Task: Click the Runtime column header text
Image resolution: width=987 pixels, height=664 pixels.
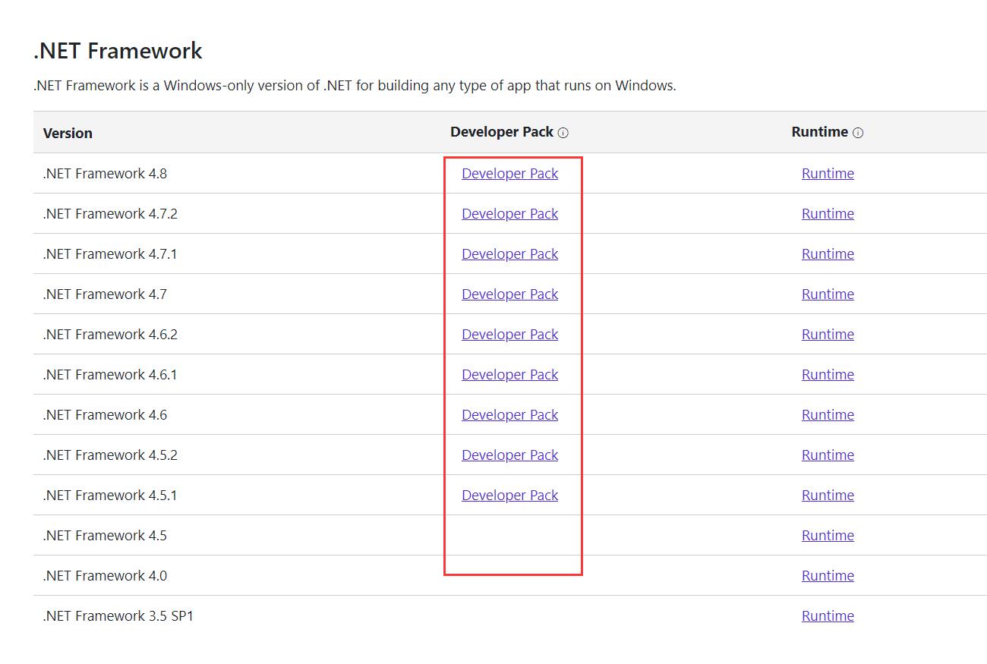Action: tap(819, 132)
